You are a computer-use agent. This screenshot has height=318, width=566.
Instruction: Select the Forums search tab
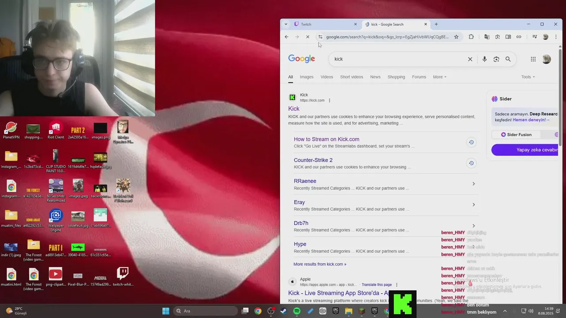pyautogui.click(x=419, y=77)
